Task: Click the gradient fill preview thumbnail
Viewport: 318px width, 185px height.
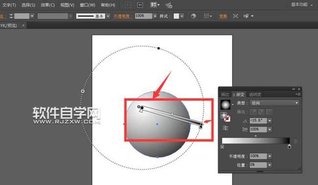Action: click(x=226, y=105)
